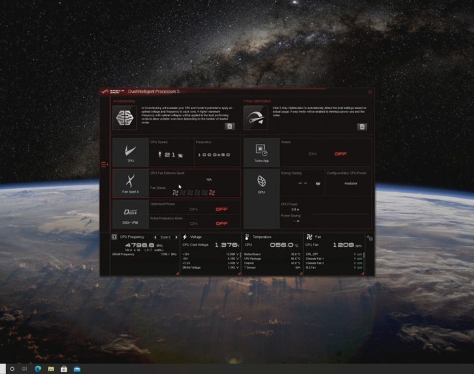Open the Mail app from taskbar
474x374 pixels.
point(77,369)
